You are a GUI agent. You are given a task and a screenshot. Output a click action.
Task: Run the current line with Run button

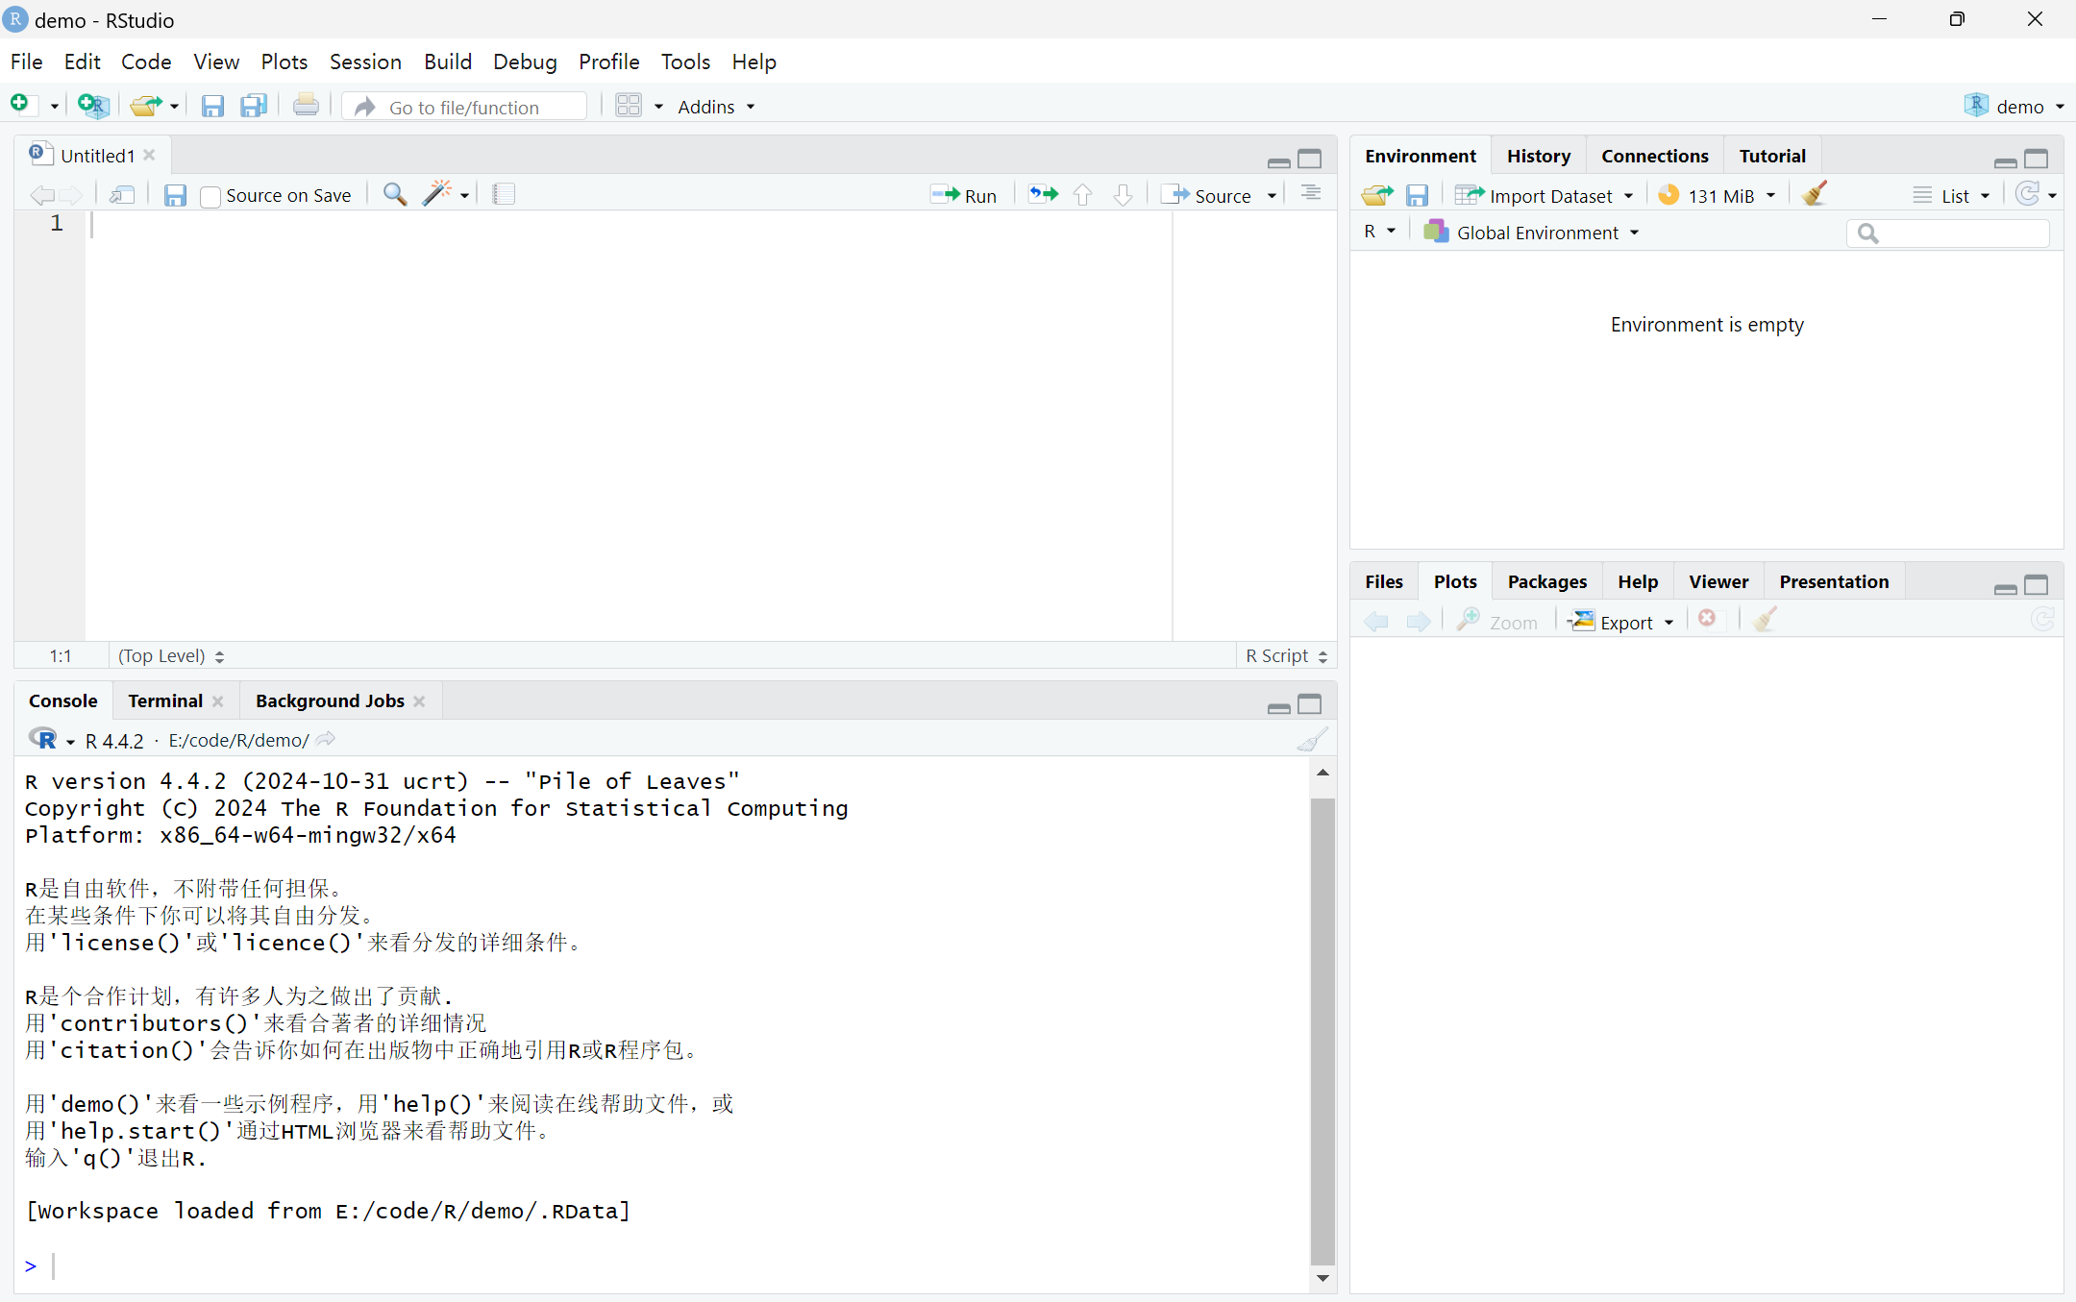pos(964,195)
